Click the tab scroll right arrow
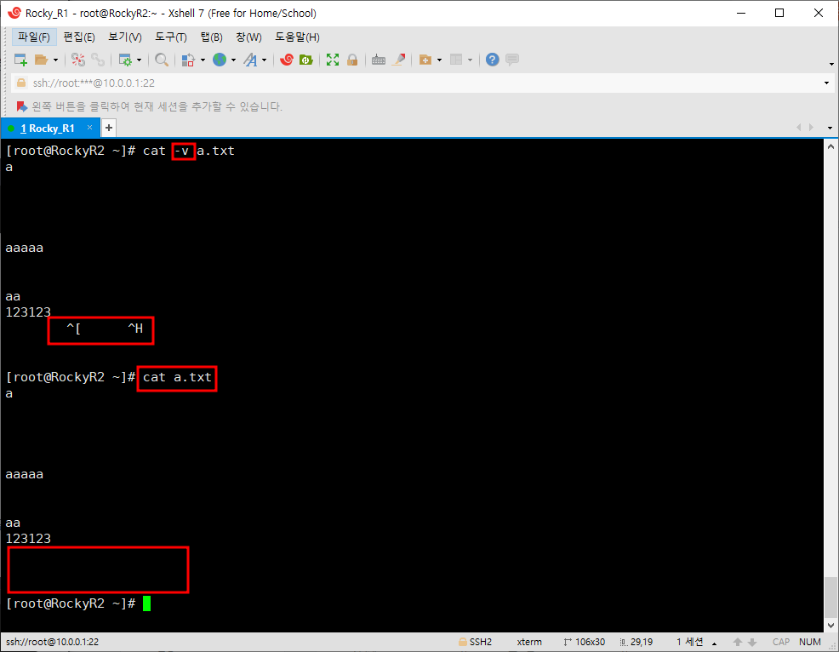This screenshot has height=652, width=839. [x=811, y=128]
